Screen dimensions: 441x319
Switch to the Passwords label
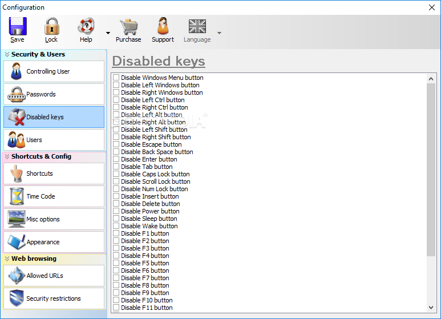click(41, 94)
